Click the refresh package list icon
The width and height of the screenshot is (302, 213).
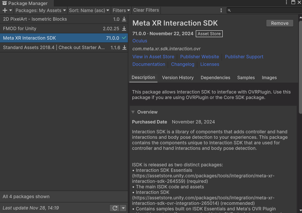[114, 208]
